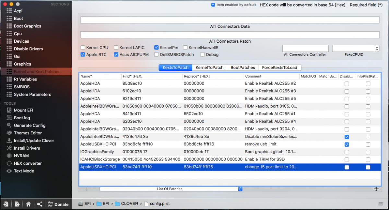This screenshot has height=210, width=389.
Task: Click the import configuration icon in bottom bar
Action: pyautogui.click(x=6, y=204)
